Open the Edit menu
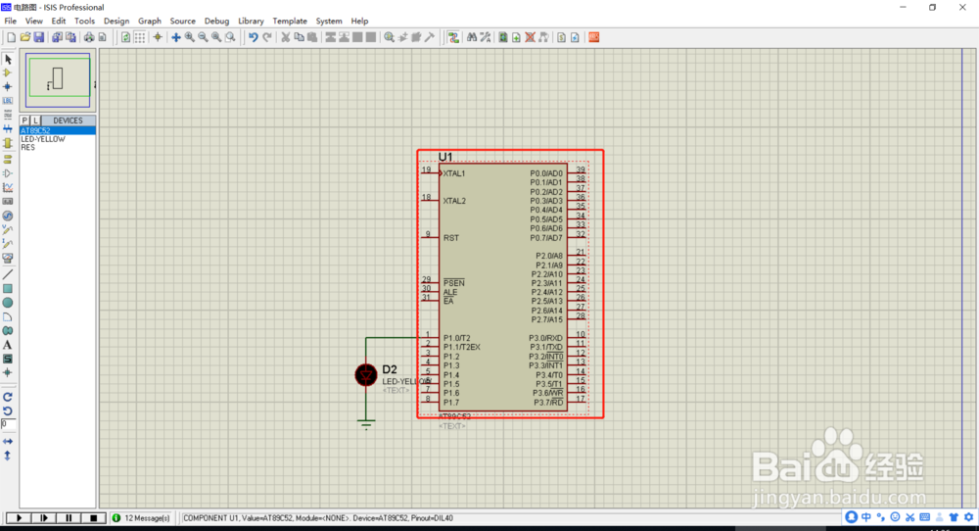Screen dimensions: 979x531 (x=59, y=21)
